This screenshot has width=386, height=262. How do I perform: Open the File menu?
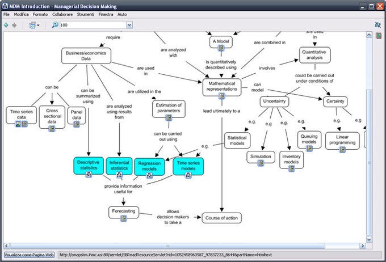6,14
